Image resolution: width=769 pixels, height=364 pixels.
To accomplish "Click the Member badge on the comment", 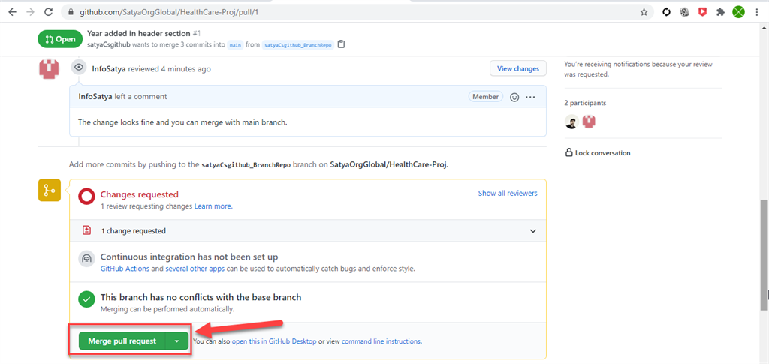I will tap(486, 97).
